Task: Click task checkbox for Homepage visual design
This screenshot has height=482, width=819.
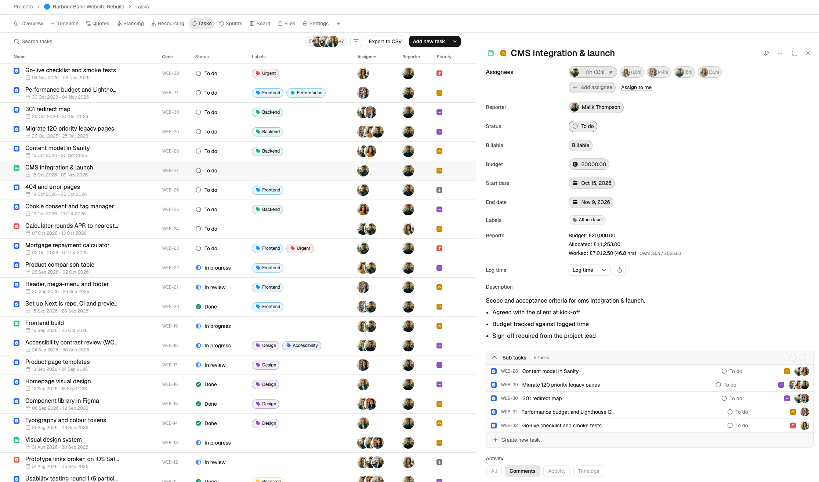Action: click(x=17, y=382)
